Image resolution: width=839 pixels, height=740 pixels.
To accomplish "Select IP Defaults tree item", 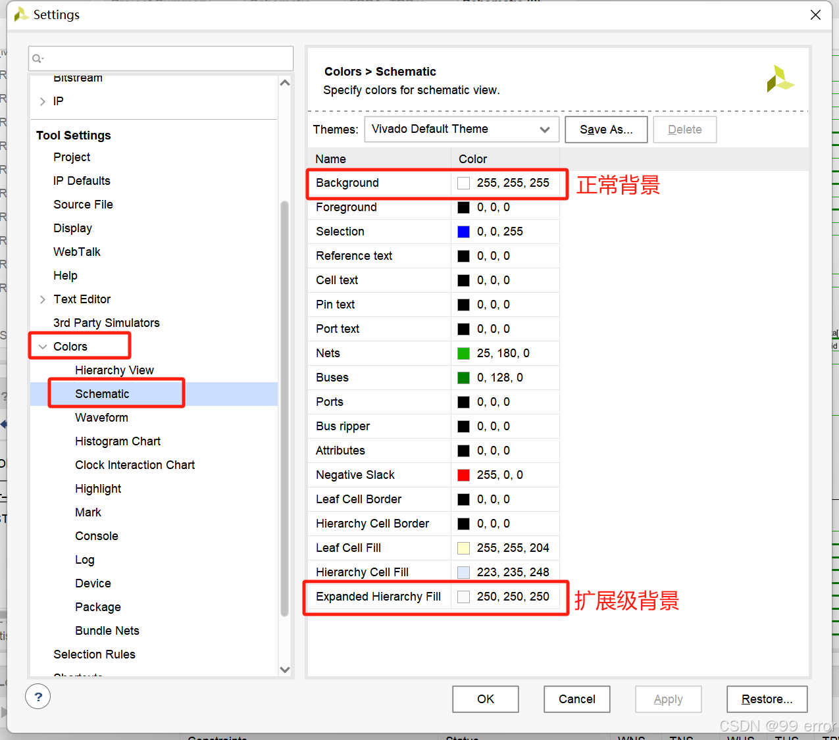I will [82, 181].
